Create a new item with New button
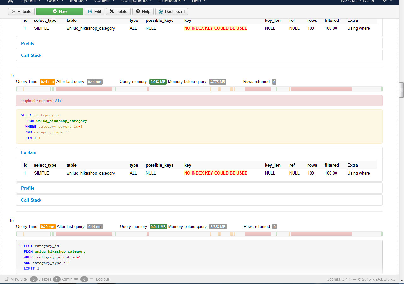The image size is (404, 284). pos(60,11)
